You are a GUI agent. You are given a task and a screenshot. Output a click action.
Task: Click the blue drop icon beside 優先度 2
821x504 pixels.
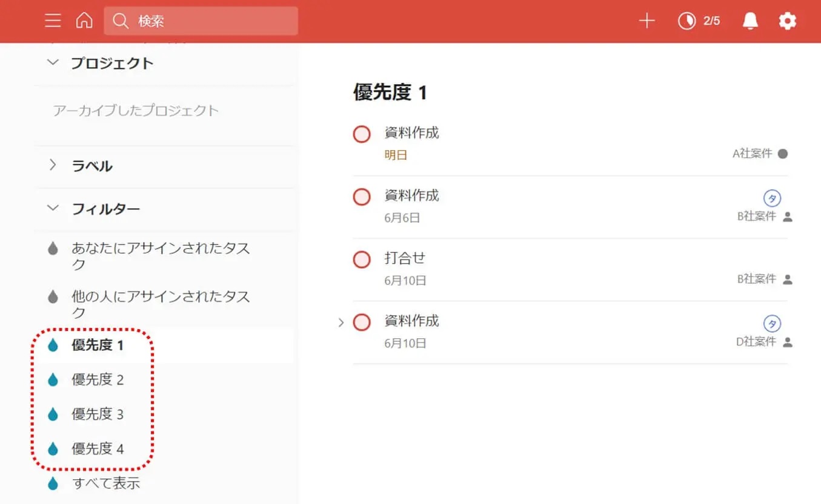coord(53,379)
